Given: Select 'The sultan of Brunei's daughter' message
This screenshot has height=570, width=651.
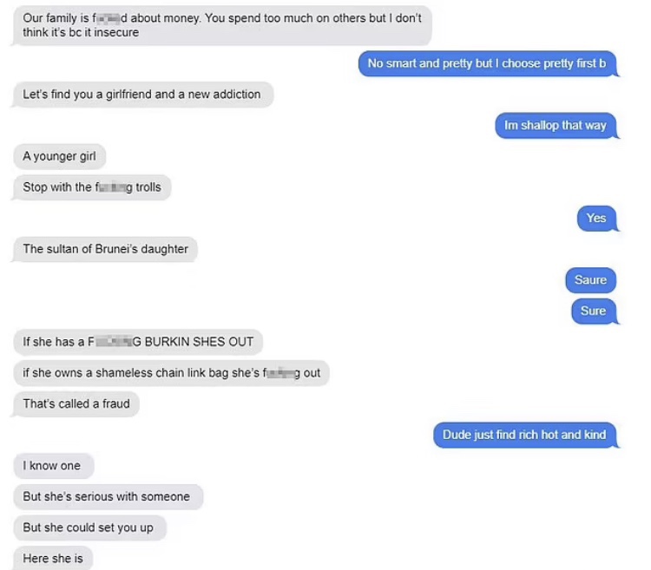Looking at the screenshot, I should click(x=105, y=250).
